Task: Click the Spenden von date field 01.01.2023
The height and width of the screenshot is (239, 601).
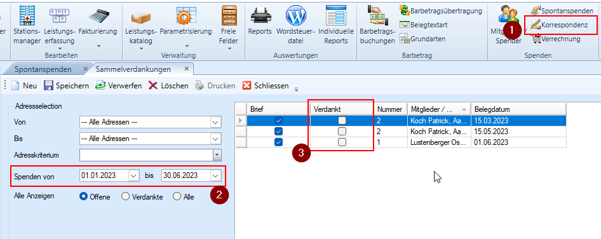Action: 104,175
